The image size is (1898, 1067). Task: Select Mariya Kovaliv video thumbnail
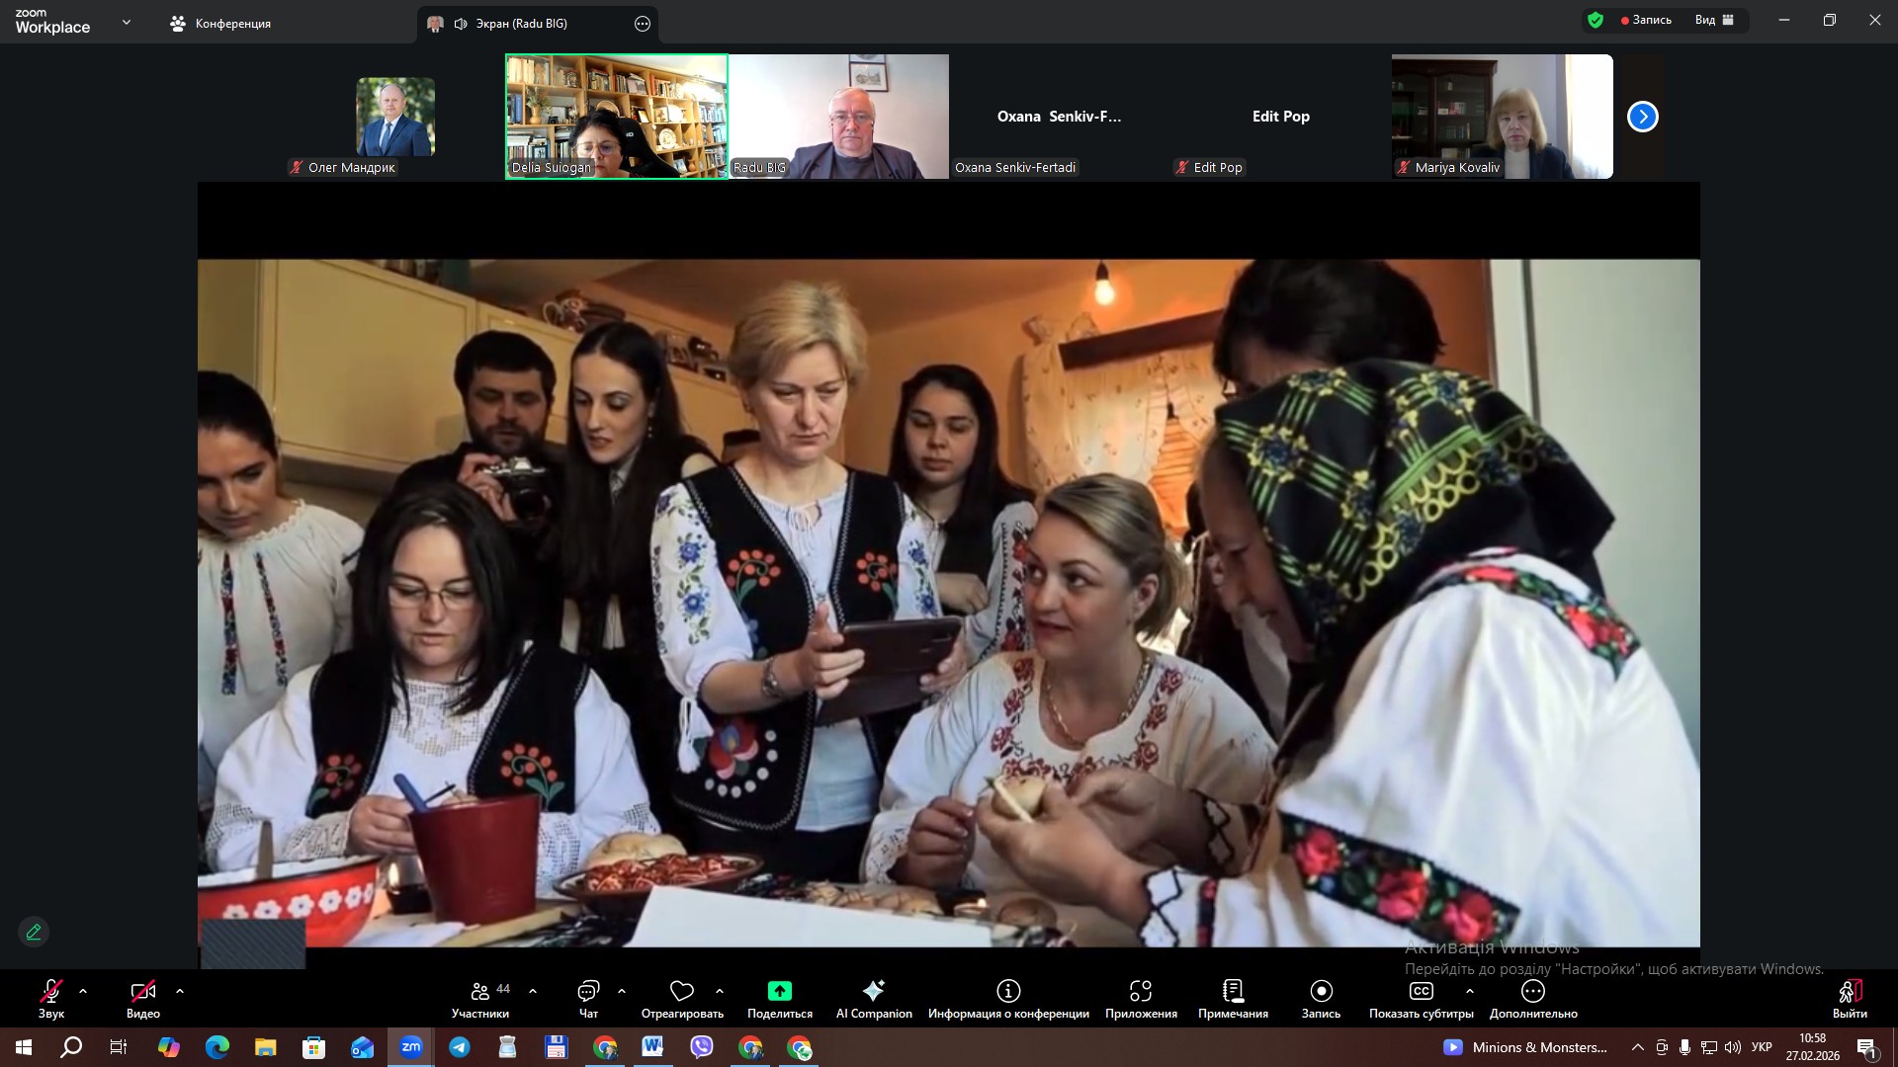[x=1502, y=117]
